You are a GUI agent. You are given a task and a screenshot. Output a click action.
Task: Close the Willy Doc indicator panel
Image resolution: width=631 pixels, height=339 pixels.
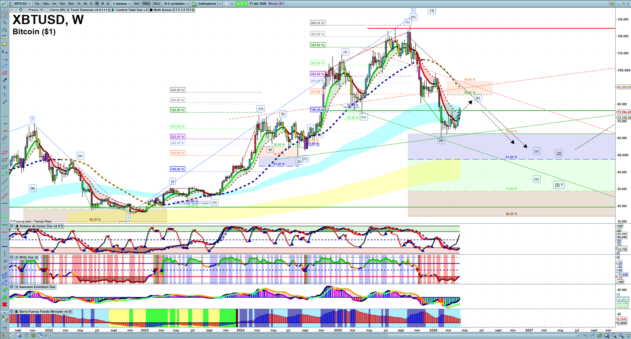coord(11,257)
